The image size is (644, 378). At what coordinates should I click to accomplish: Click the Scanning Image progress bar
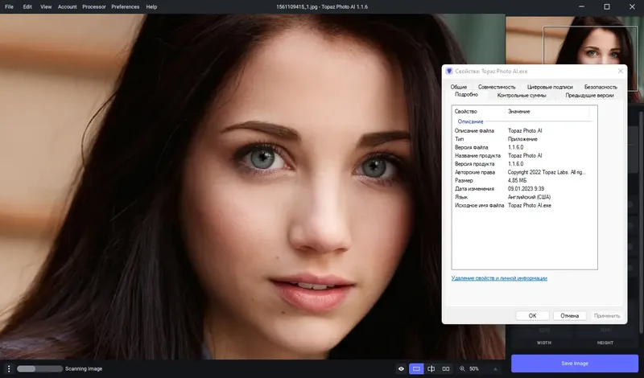(39, 369)
